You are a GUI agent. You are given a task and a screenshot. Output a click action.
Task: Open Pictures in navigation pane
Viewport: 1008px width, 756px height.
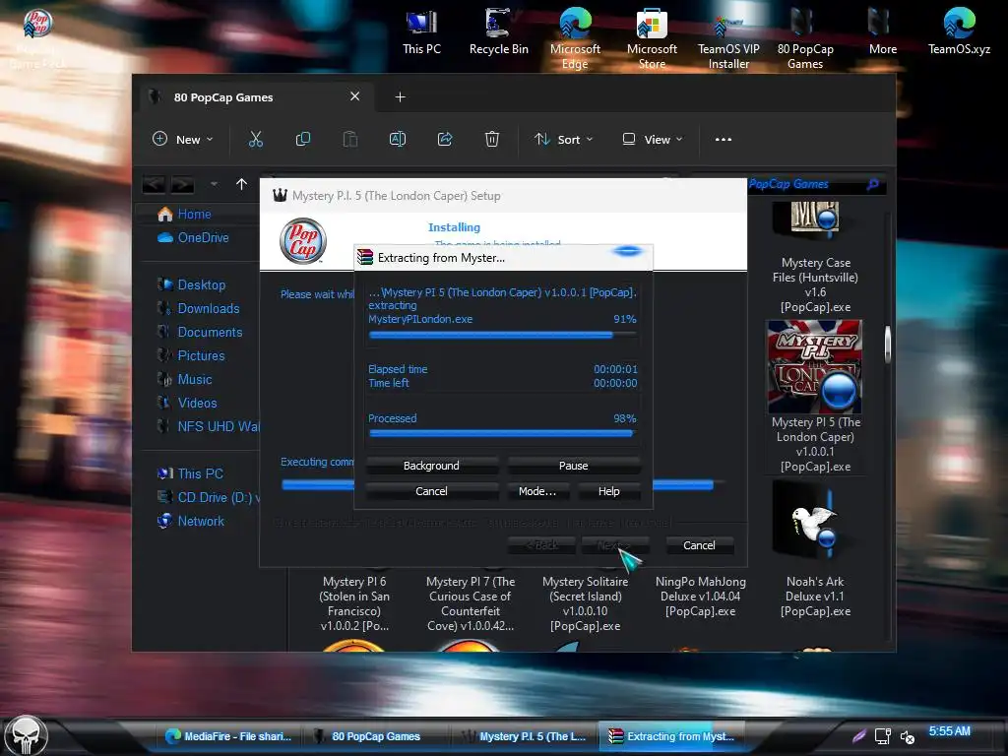tap(192, 355)
